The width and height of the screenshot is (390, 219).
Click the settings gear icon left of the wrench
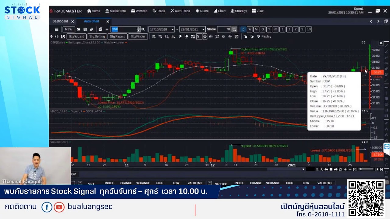tap(246, 36)
